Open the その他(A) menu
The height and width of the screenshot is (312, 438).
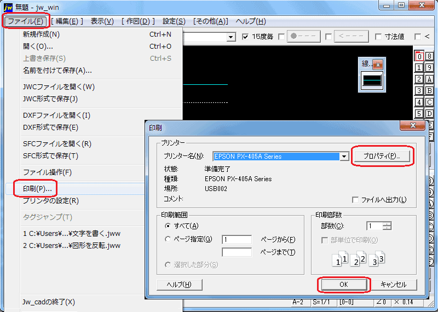tap(211, 21)
